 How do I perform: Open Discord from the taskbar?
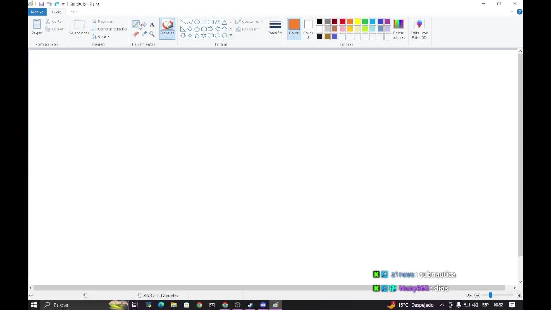point(263,305)
